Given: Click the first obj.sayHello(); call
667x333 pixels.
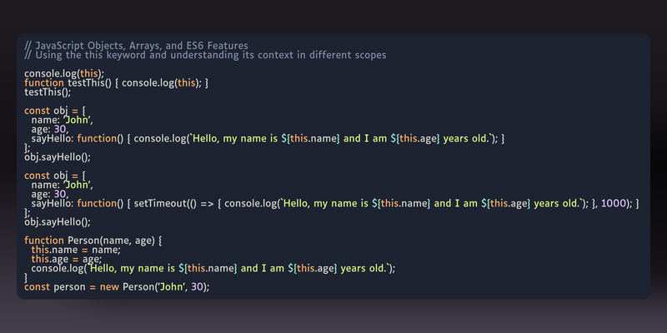Looking at the screenshot, I should [58, 157].
